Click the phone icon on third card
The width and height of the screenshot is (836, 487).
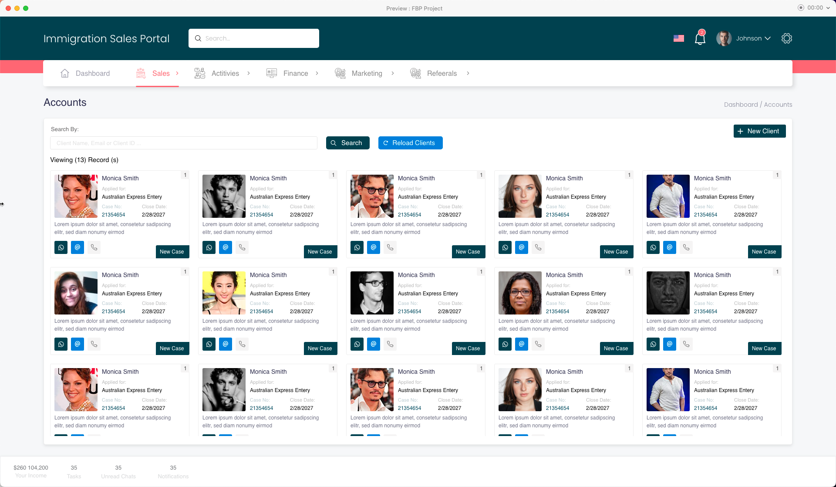(390, 247)
